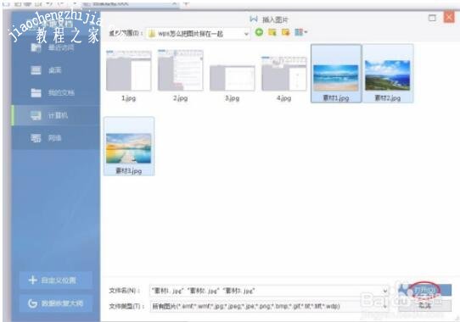
Task: Click the up one folder level icon
Action: point(272,32)
